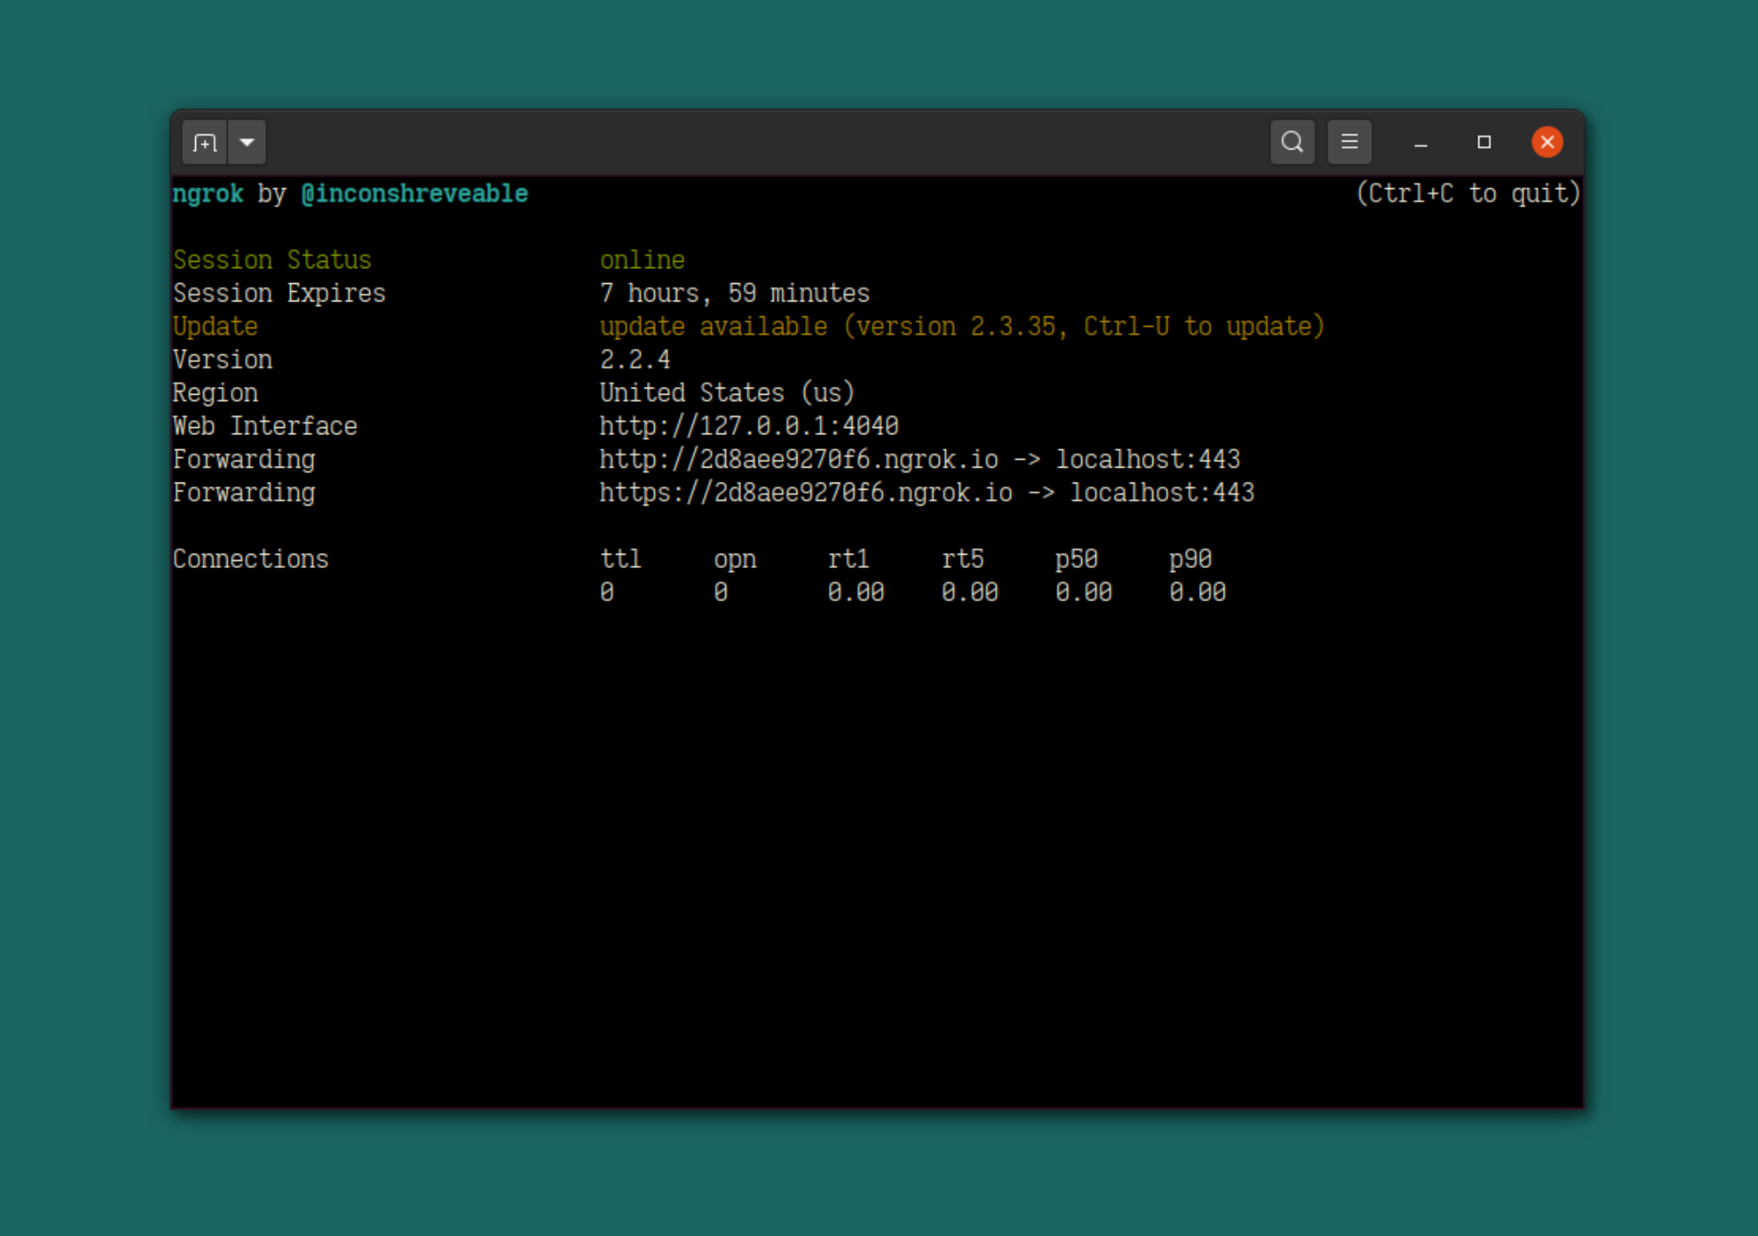Click the 'Session Status' label

(x=272, y=260)
